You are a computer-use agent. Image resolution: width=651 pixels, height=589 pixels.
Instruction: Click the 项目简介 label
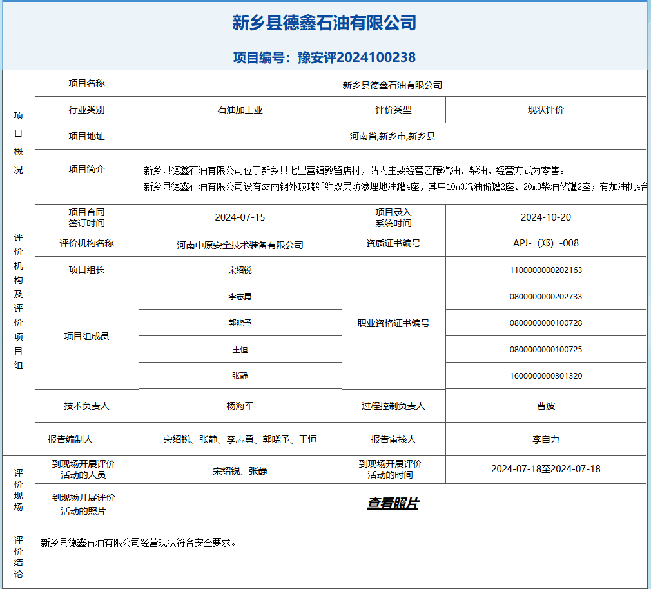click(x=87, y=169)
